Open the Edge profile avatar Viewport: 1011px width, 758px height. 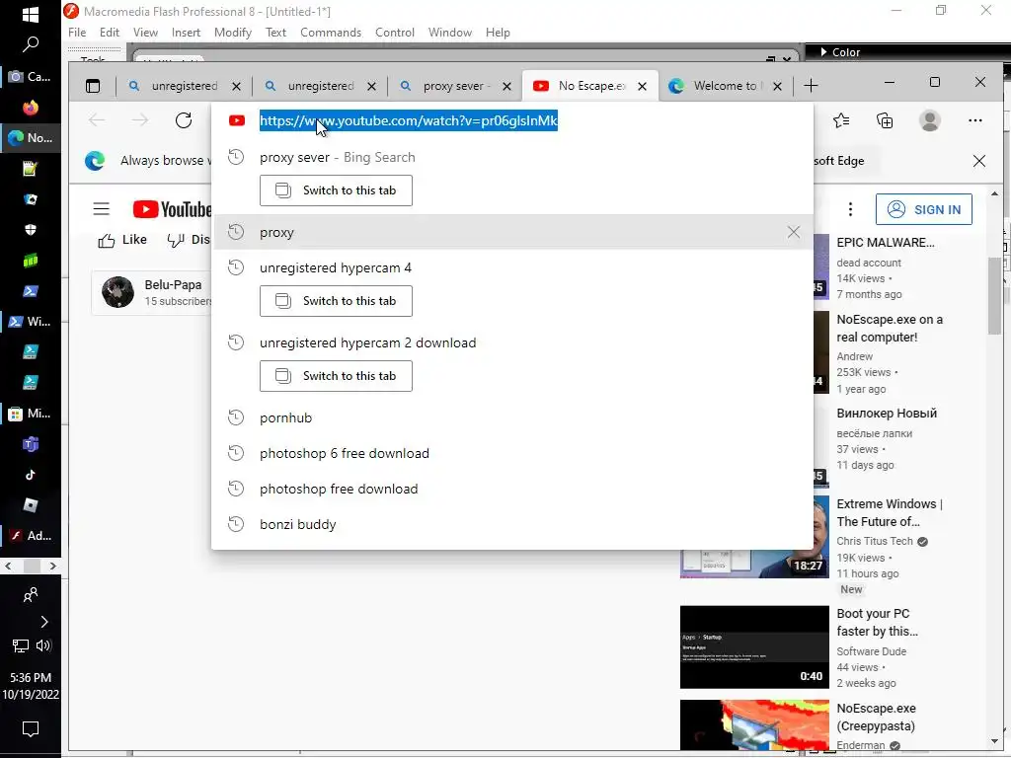(930, 120)
